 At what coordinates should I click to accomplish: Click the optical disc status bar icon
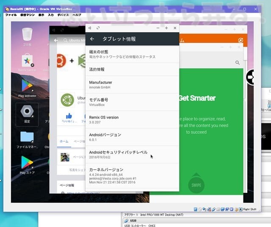[x=200, y=209]
